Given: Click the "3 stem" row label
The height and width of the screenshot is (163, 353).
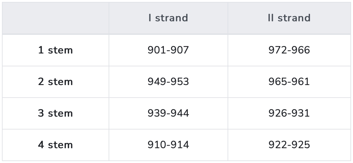Looking at the screenshot, I should click(x=56, y=113).
